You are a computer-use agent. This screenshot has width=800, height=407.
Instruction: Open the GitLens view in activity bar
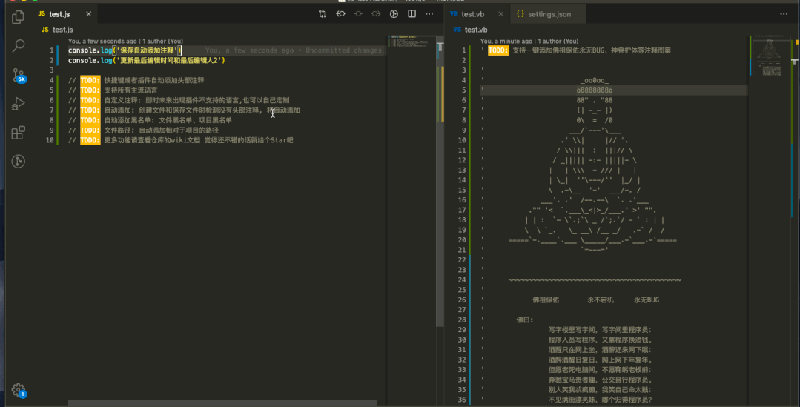19,162
